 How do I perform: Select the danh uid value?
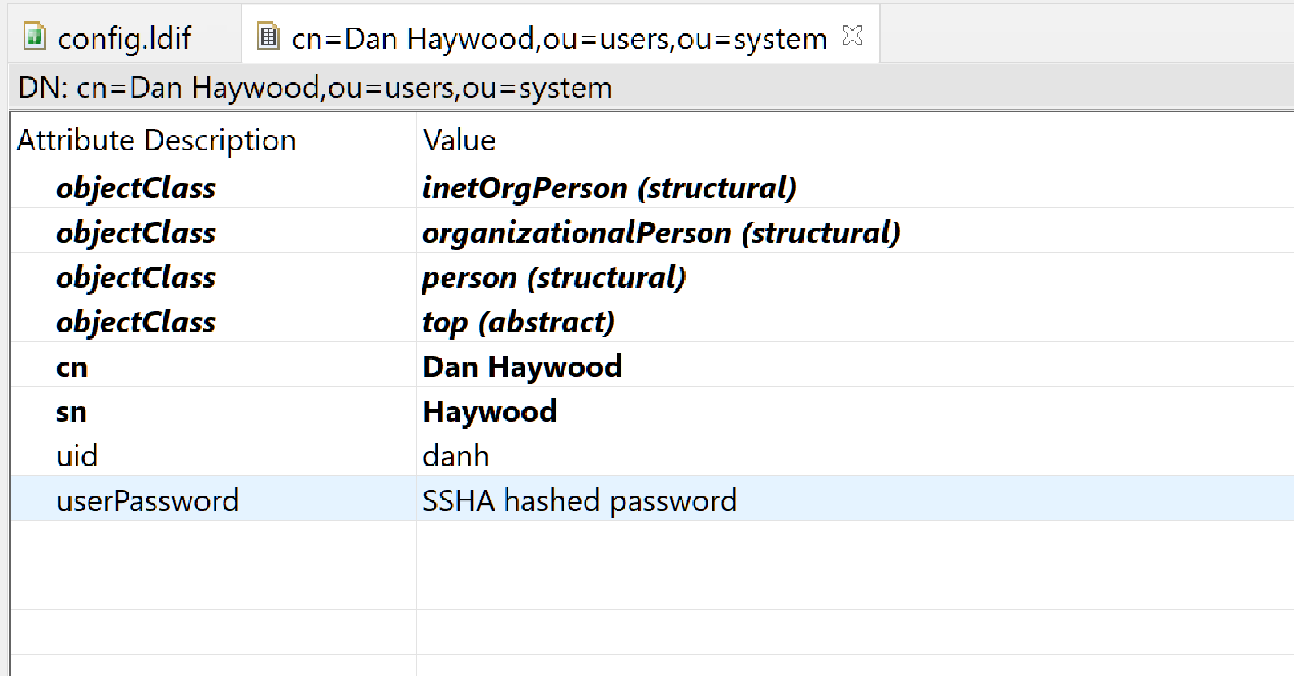[455, 457]
